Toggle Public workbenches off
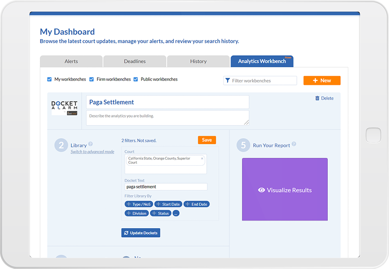Viewport: 389px width, 269px height. tap(136, 79)
